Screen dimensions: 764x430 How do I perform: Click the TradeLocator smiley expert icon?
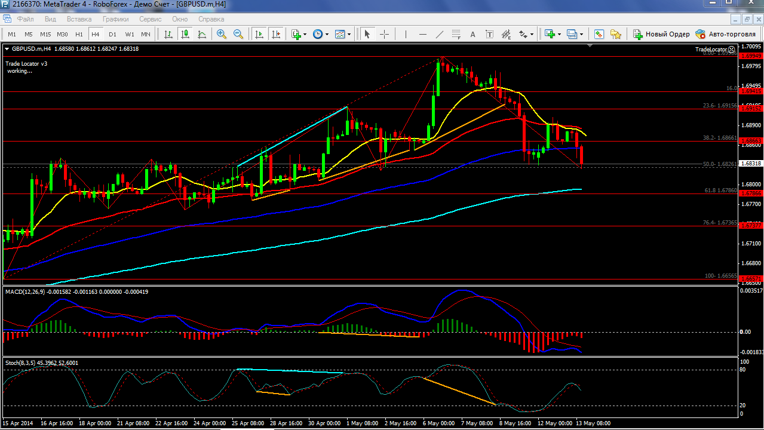pyautogui.click(x=731, y=50)
